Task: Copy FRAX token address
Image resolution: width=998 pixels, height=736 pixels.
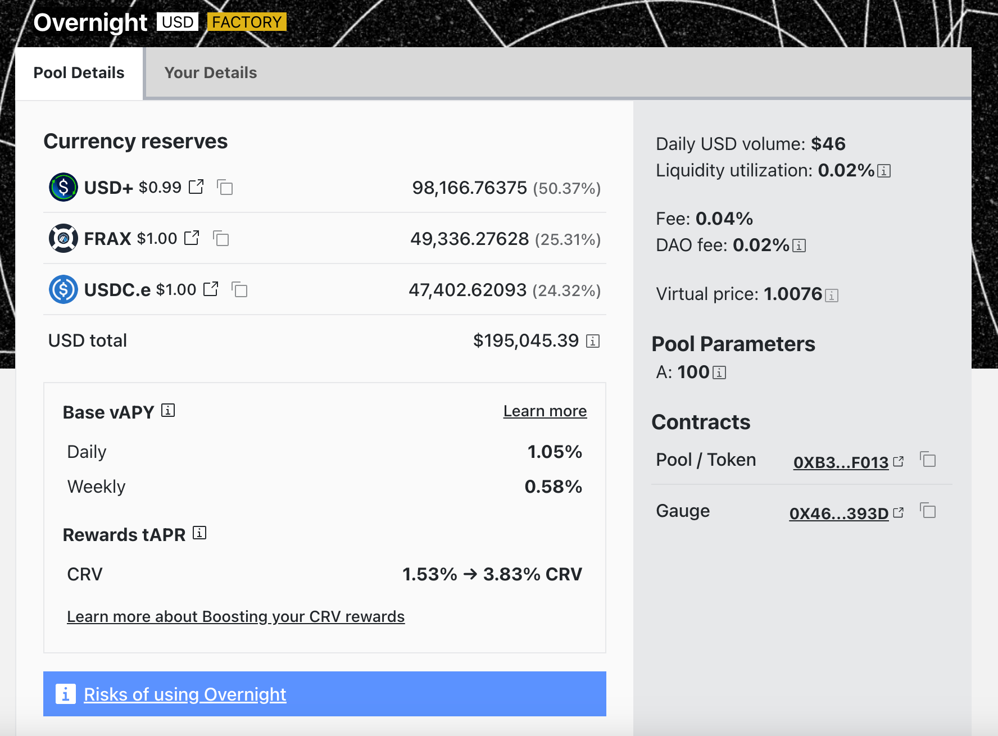Action: point(221,238)
